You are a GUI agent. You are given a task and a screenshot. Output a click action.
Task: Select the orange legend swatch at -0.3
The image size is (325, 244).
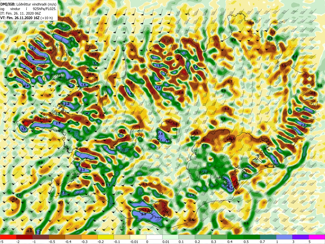click(x=89, y=237)
